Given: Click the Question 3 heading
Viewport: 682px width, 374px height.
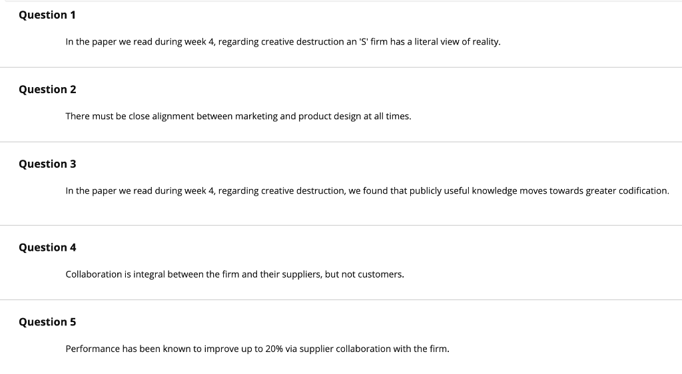Looking at the screenshot, I should [47, 164].
